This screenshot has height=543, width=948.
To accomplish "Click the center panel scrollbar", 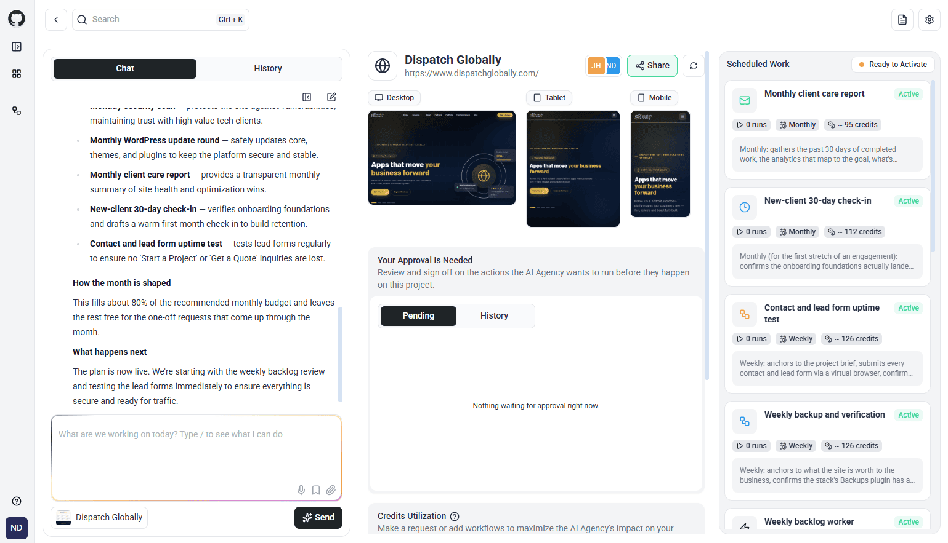I will pyautogui.click(x=707, y=215).
